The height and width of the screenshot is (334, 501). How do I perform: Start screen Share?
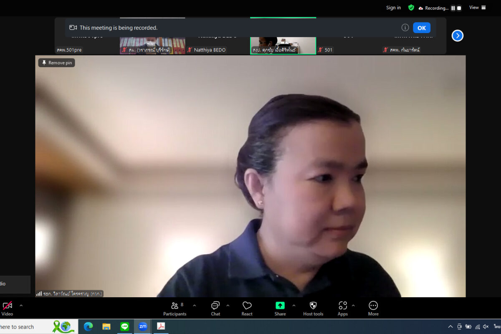click(x=280, y=309)
